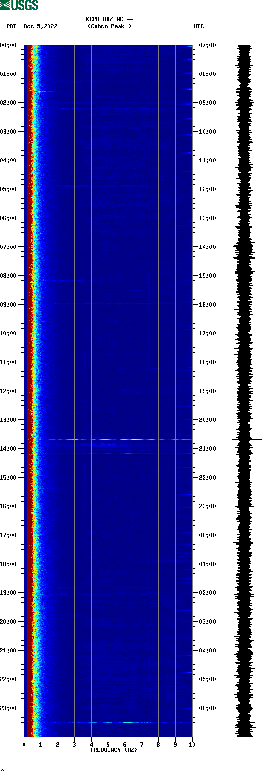
Task: Click the UTC time label '14:00'
Action: (207, 247)
